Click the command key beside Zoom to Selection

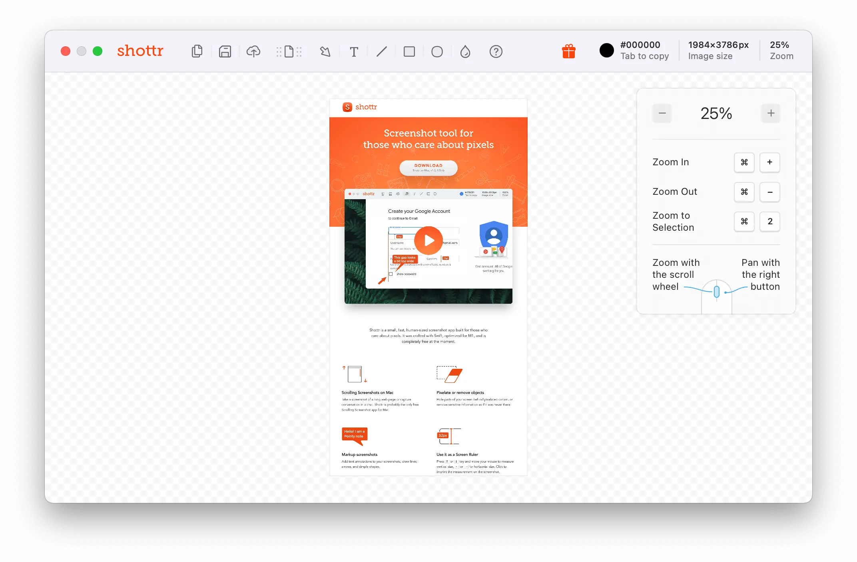coord(744,222)
